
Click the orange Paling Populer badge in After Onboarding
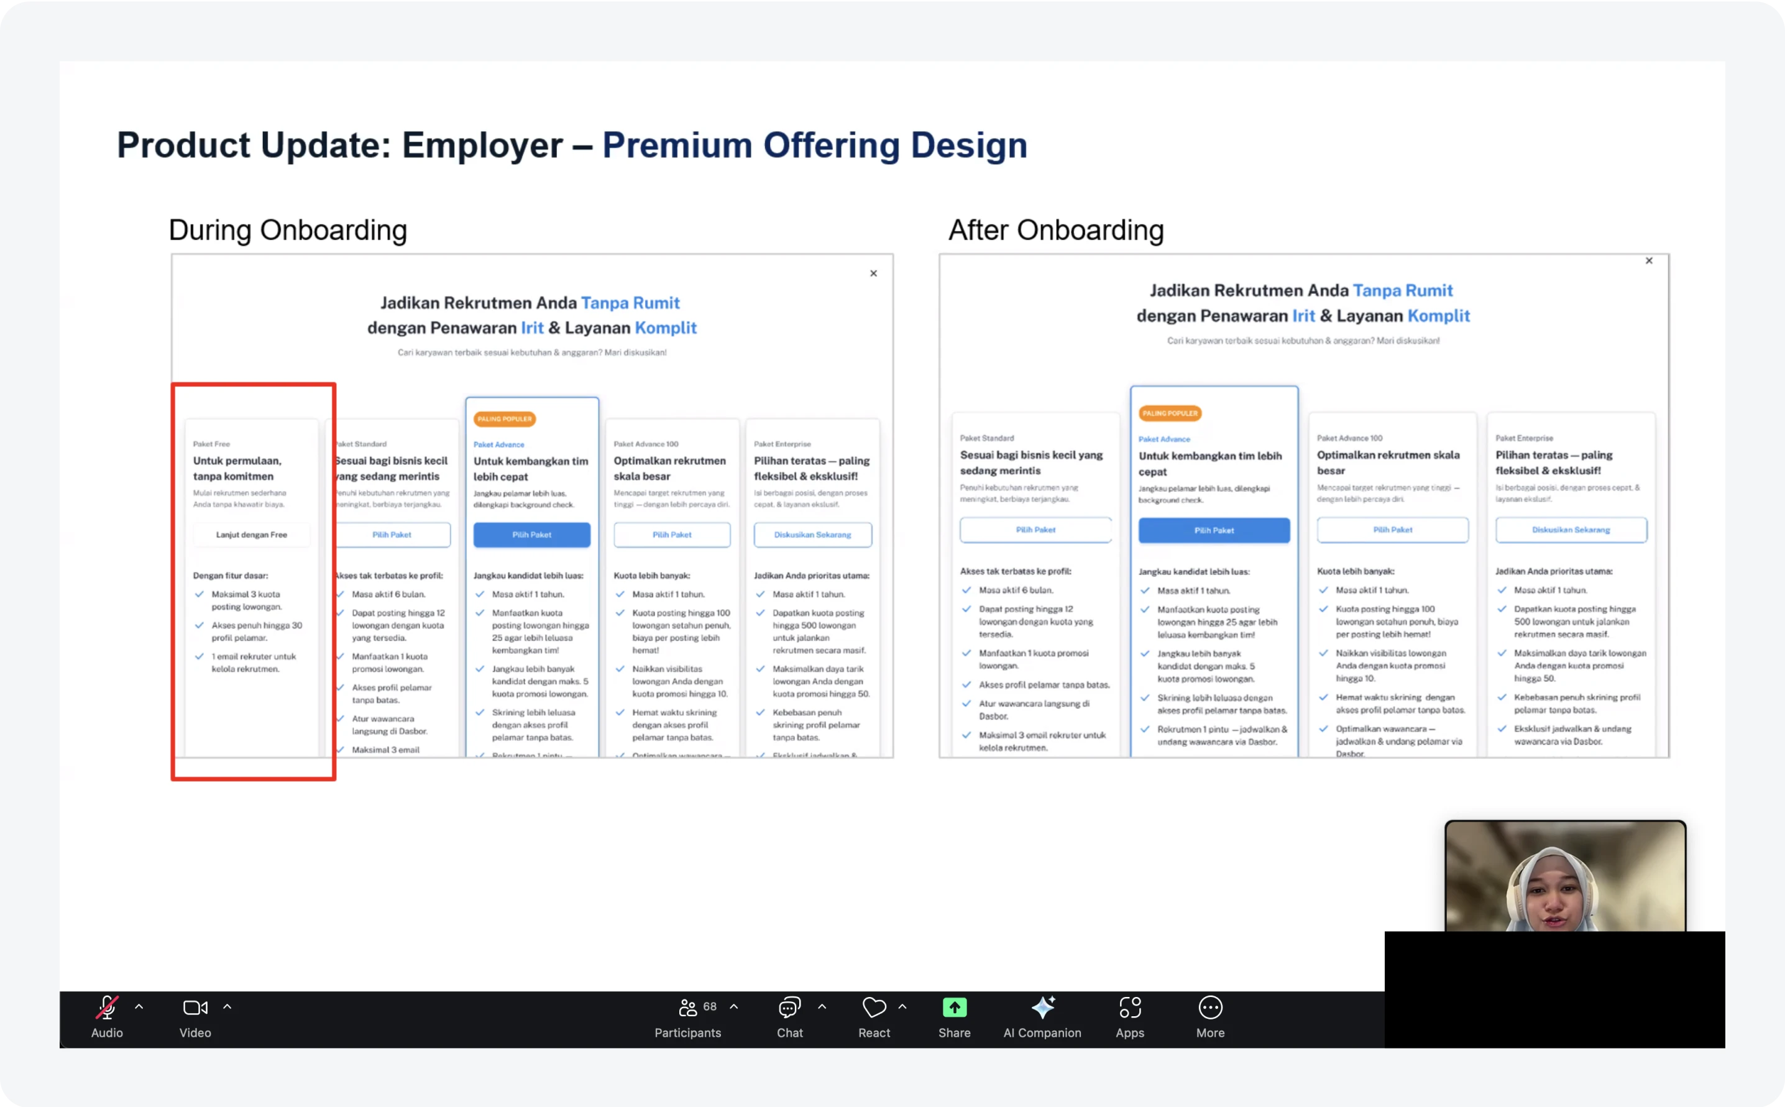tap(1170, 414)
